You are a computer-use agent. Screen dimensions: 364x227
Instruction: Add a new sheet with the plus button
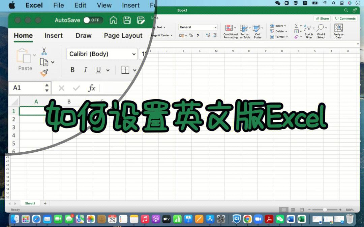point(45,203)
